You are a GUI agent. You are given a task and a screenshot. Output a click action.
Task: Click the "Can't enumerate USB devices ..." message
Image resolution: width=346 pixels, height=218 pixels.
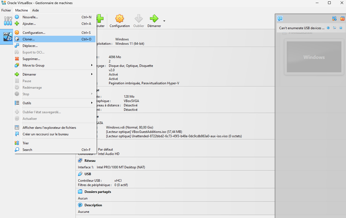coord(302,28)
